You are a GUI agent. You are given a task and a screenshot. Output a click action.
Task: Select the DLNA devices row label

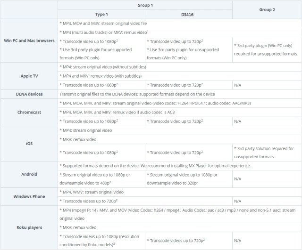(x=29, y=94)
